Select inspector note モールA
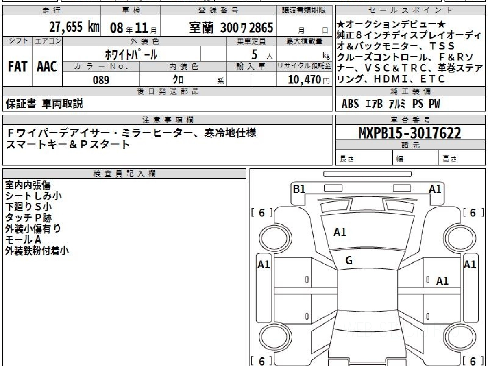 pyautogui.click(x=24, y=240)
